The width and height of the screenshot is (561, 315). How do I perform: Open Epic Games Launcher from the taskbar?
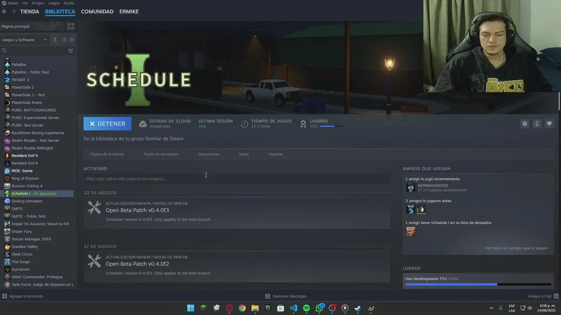tap(268, 308)
